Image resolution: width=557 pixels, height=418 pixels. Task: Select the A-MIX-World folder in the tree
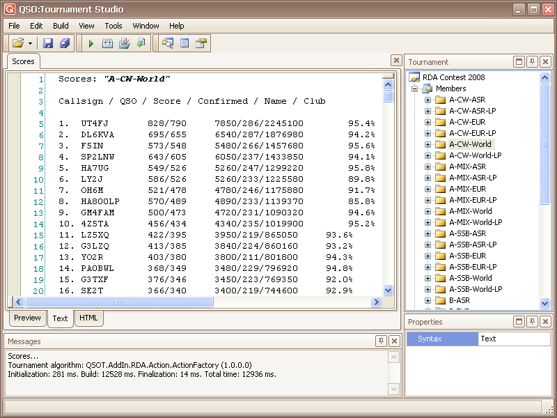[470, 211]
